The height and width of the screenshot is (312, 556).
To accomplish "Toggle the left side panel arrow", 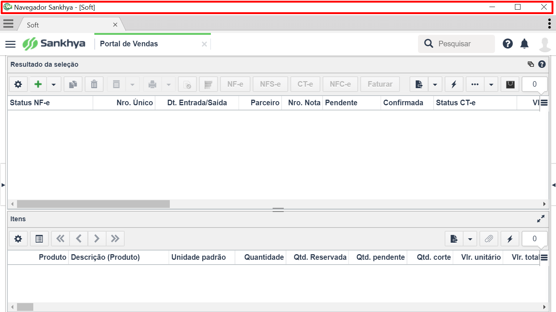I will pyautogui.click(x=3, y=185).
